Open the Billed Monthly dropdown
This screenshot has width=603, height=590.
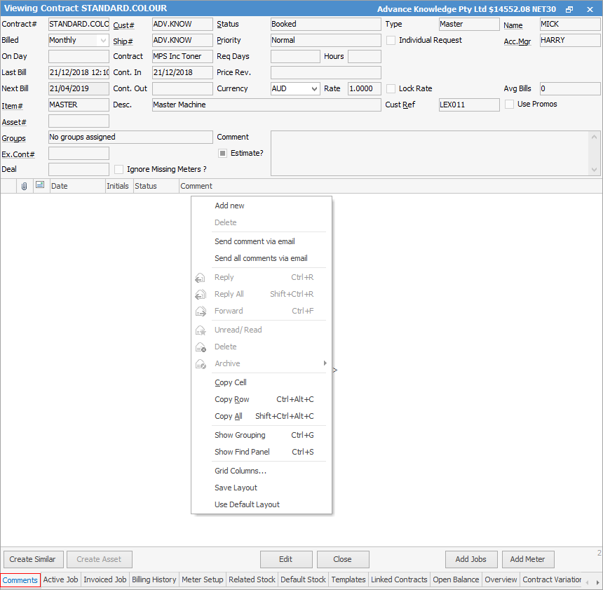pos(103,41)
